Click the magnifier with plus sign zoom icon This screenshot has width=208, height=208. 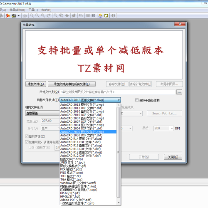tap(37, 15)
